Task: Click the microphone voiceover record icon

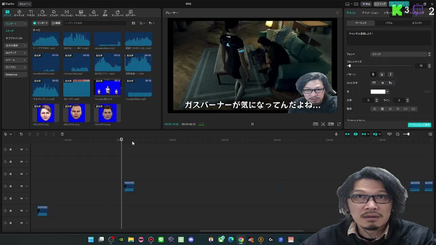Action: click(x=336, y=134)
